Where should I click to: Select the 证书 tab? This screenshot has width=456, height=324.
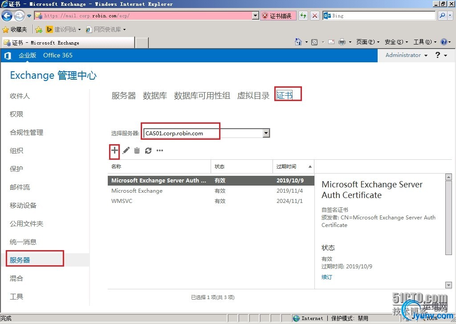coord(285,95)
